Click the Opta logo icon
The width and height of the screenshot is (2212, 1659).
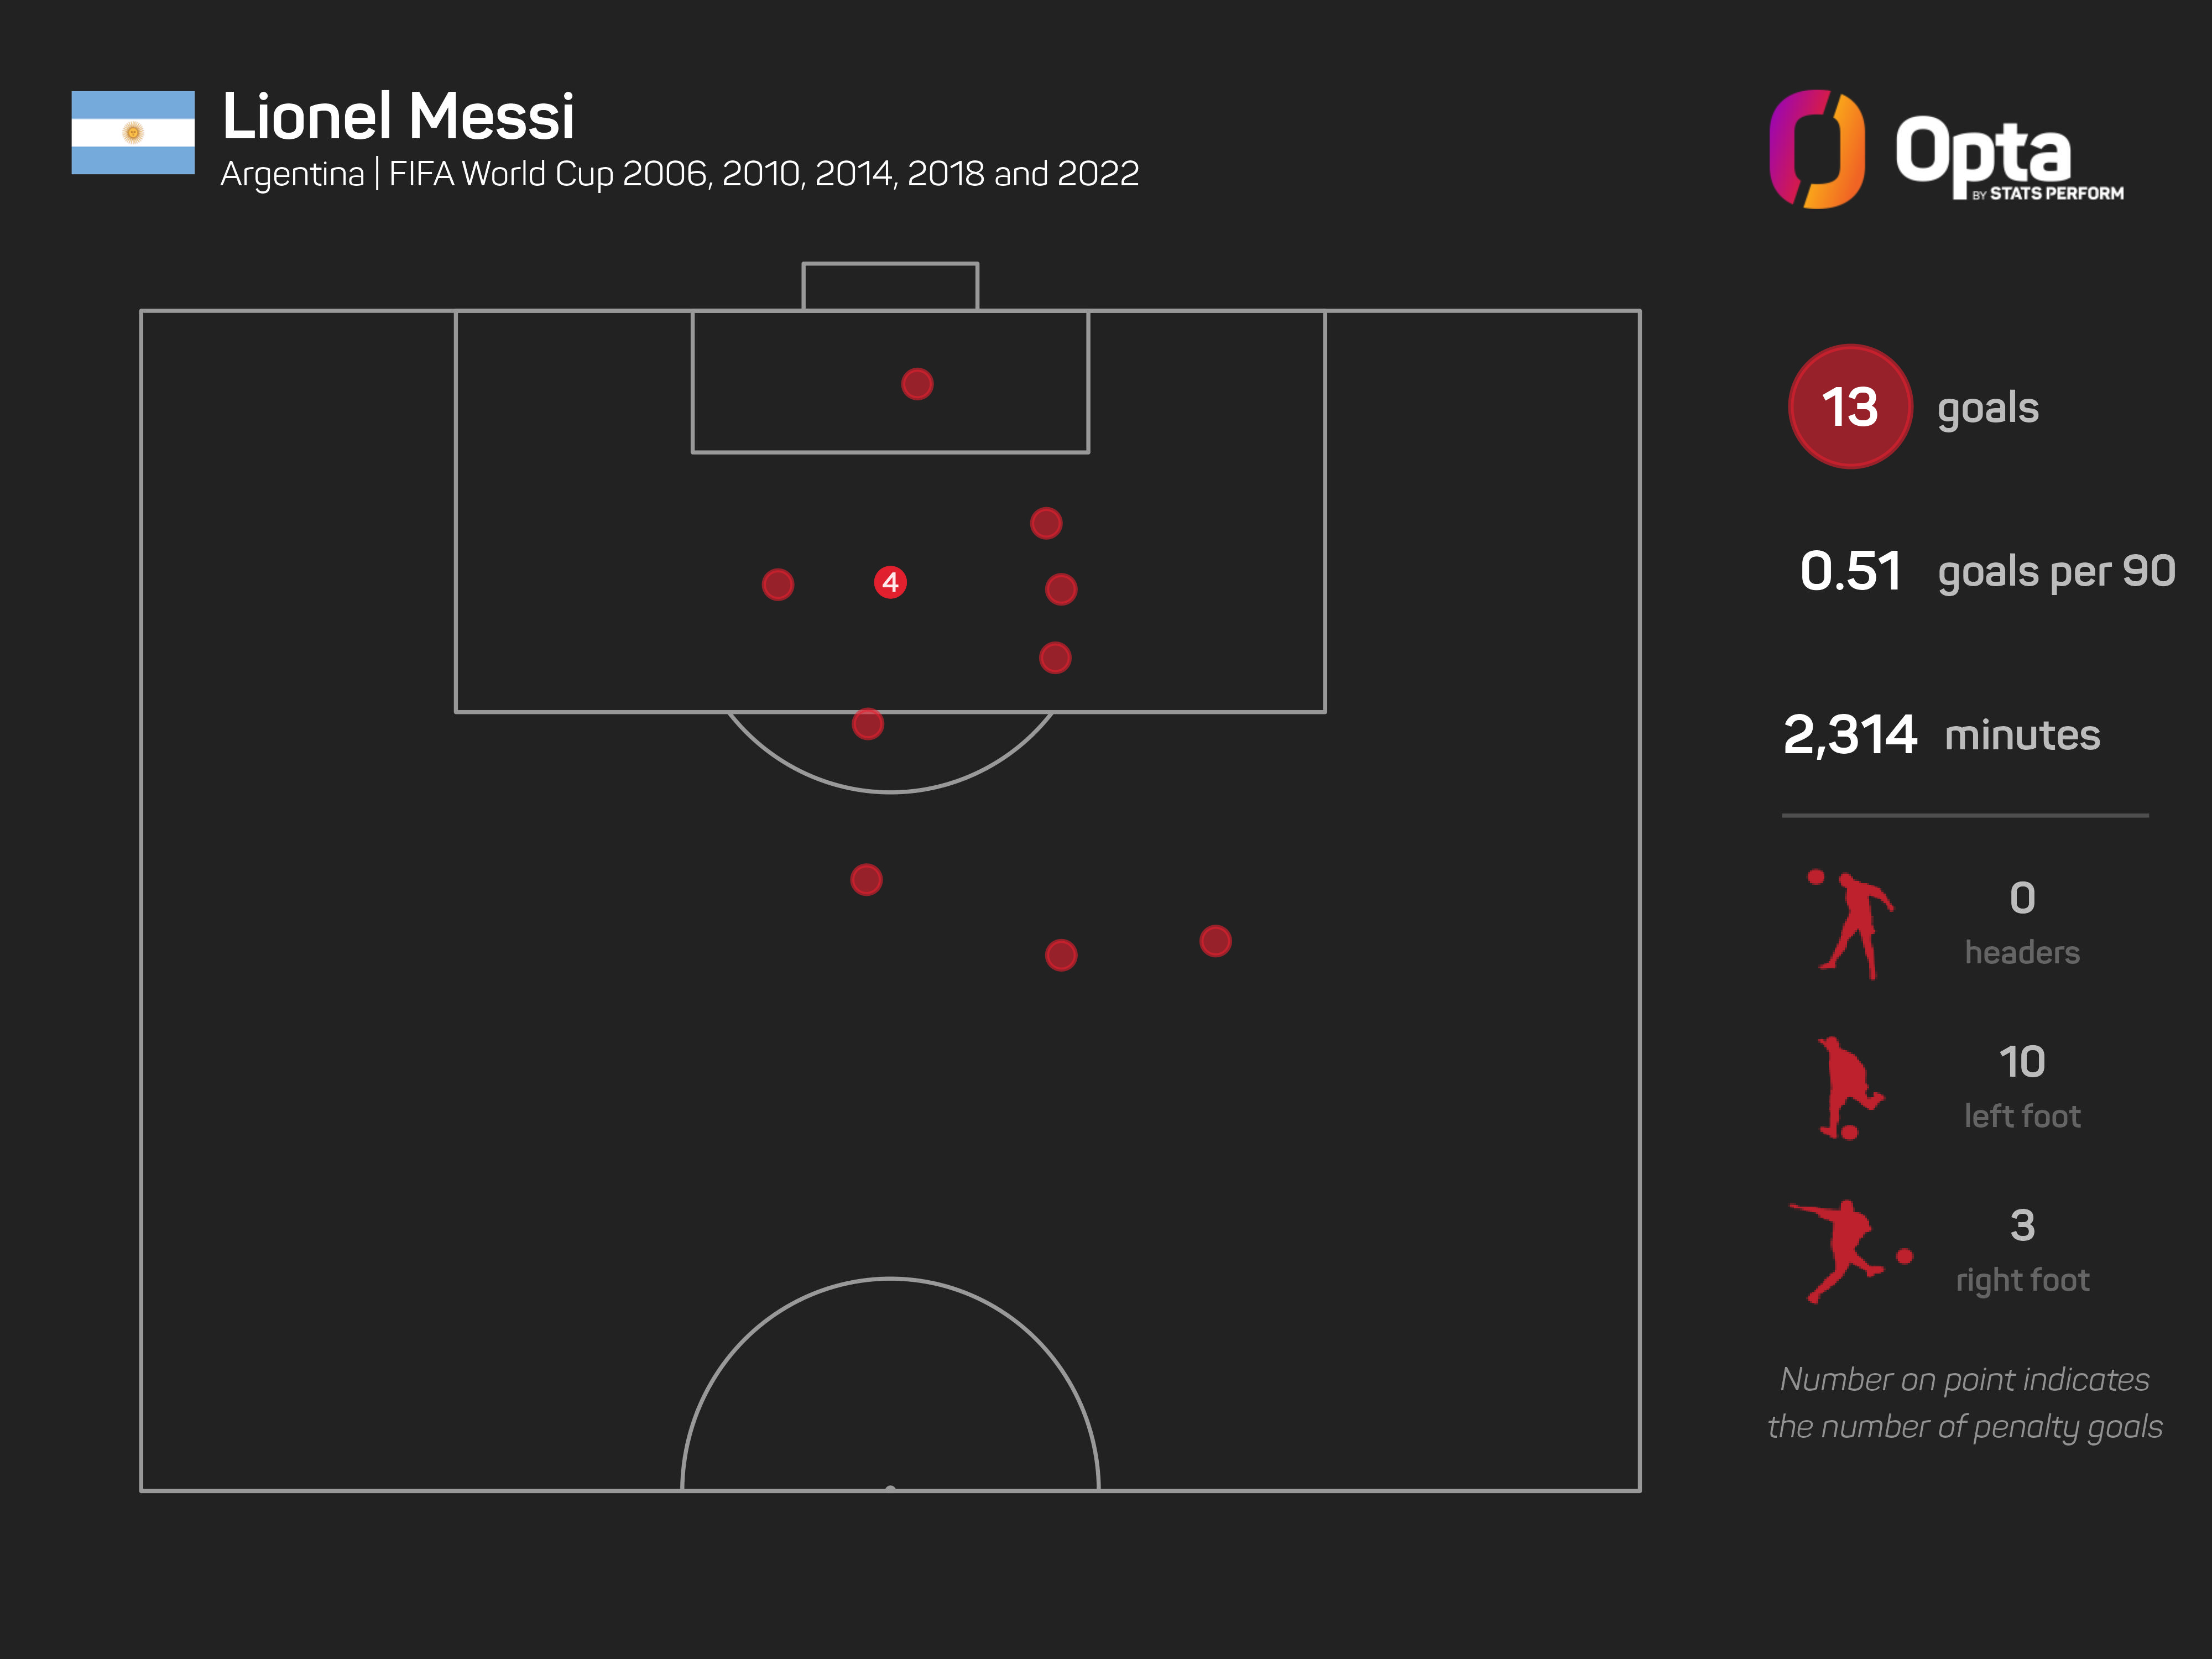[1816, 150]
